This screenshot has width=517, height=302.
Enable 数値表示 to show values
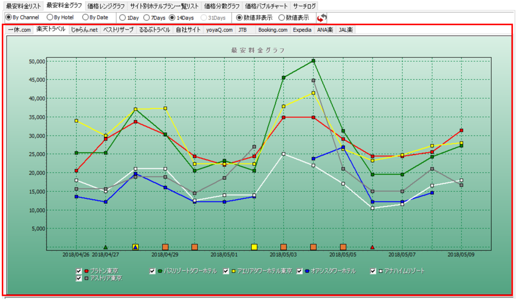click(x=281, y=18)
